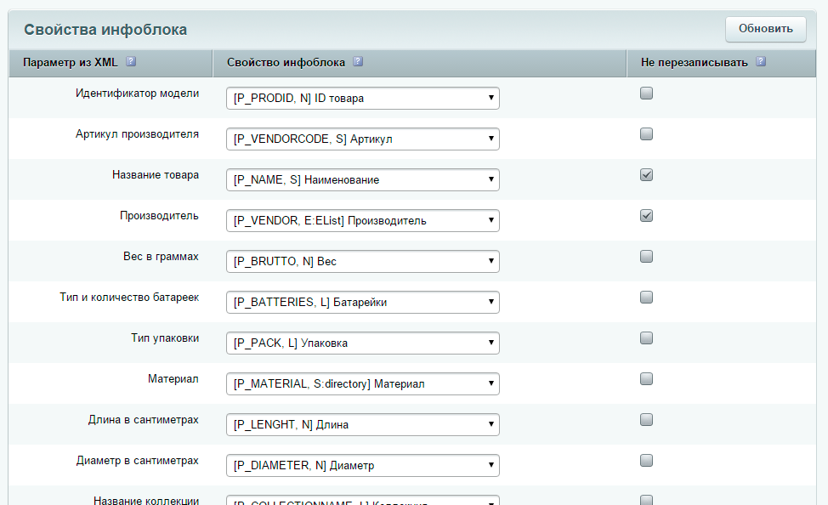Open the P_PRODID ID товара dropdown
Image resolution: width=828 pixels, height=505 pixels.
[362, 99]
